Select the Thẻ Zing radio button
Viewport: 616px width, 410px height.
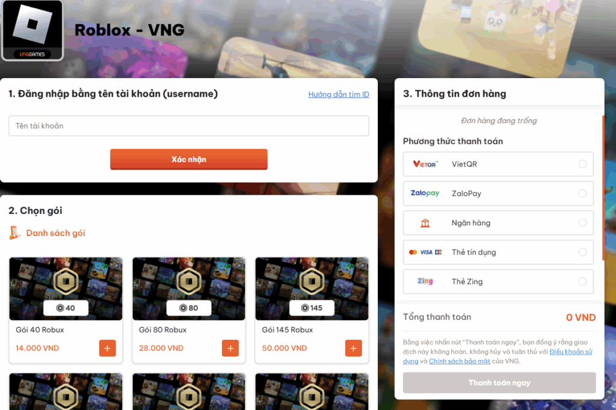click(582, 281)
